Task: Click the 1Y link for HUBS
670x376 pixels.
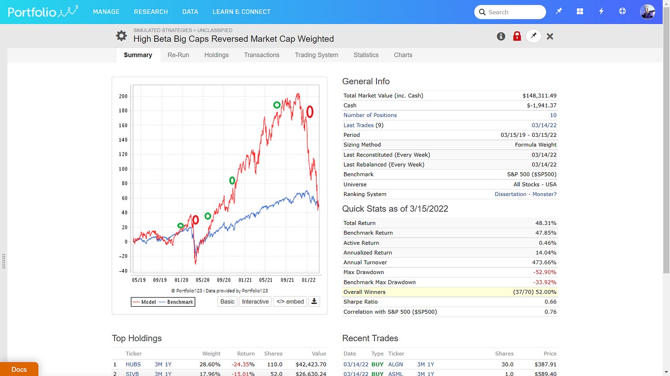Action: click(168, 364)
